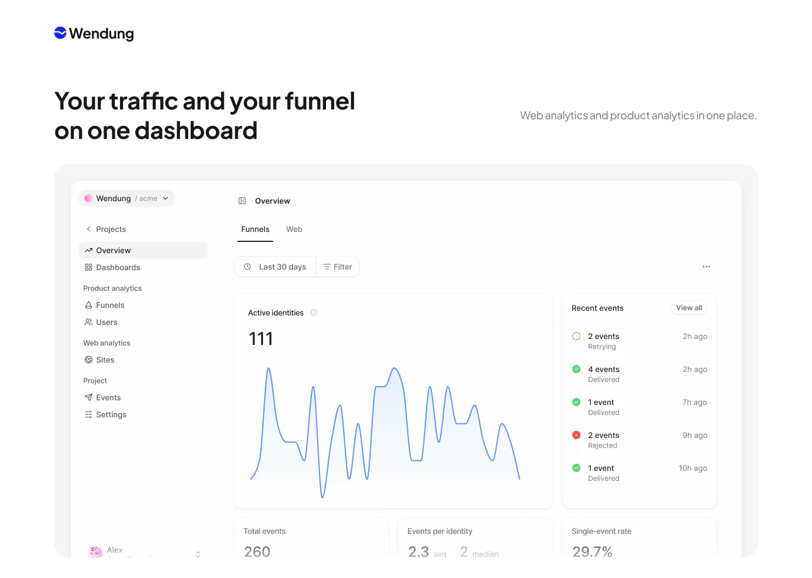Switch to the Funnels tab

click(255, 230)
